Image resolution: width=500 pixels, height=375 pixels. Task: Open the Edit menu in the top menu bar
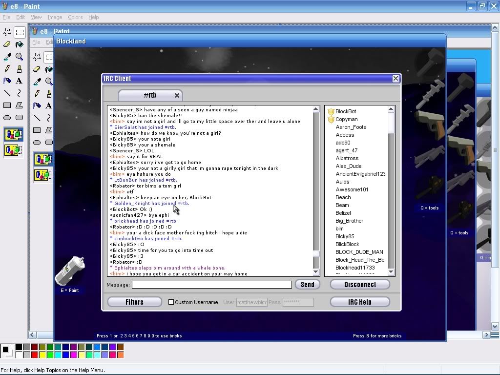[21, 17]
